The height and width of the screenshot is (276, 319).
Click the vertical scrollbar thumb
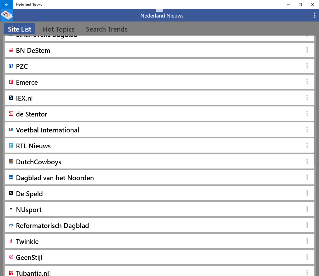point(315,136)
